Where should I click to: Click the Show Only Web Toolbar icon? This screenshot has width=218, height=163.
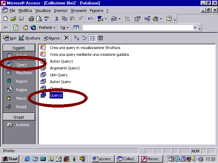click(76, 28)
